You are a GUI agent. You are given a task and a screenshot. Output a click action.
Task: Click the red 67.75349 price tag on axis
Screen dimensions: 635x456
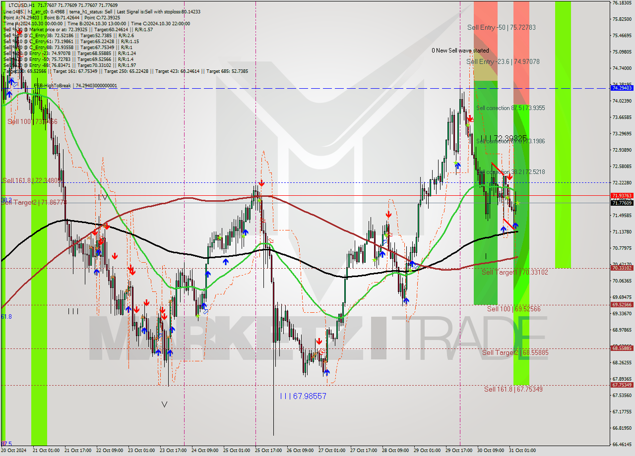(x=622, y=385)
